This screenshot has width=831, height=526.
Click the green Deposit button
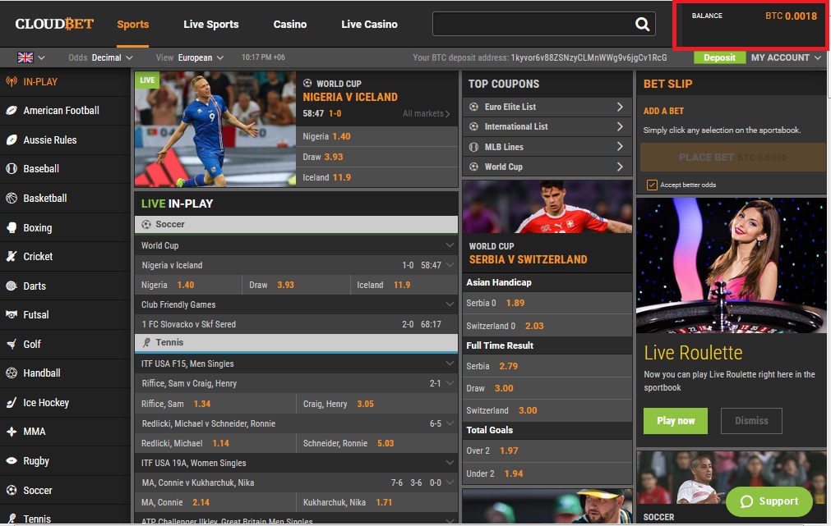point(719,57)
